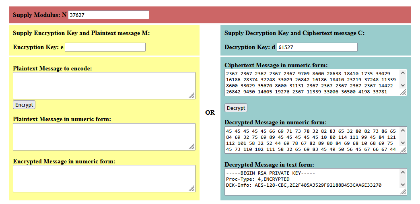Grab resize handle of Decrypted numeric form box
The height and width of the screenshot is (204, 420).
404,150
